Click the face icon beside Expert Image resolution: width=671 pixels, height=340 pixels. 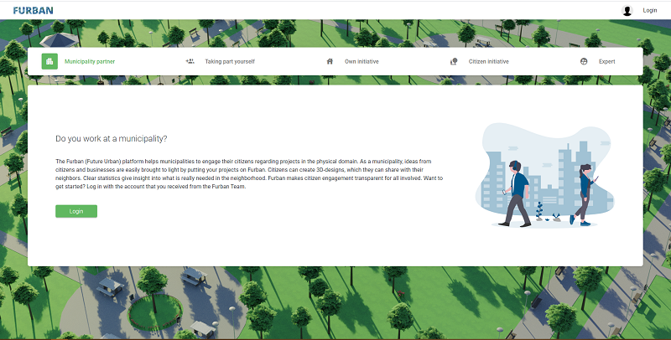(x=584, y=61)
